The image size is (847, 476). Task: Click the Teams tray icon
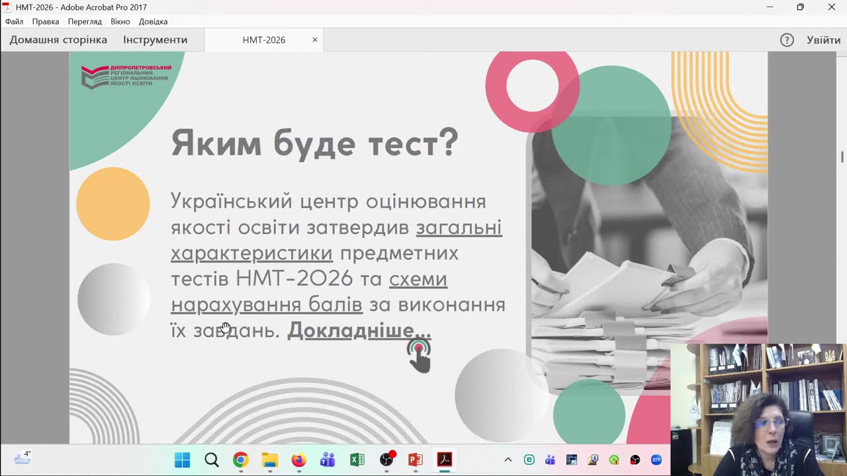tap(550, 459)
